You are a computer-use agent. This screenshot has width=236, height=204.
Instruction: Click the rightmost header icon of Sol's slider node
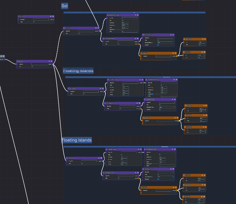pos(138,15)
